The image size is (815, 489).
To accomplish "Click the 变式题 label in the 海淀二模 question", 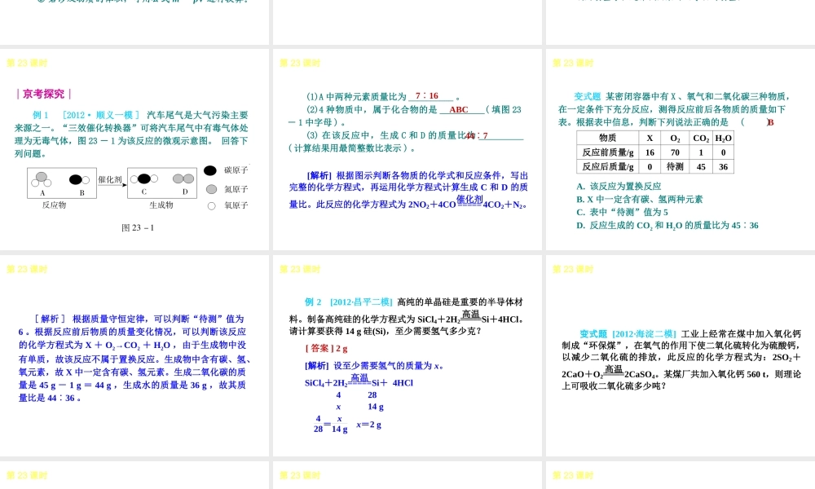I will (x=593, y=333).
